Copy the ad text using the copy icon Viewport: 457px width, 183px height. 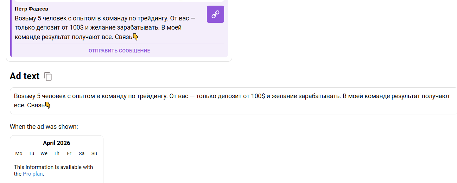click(x=48, y=76)
